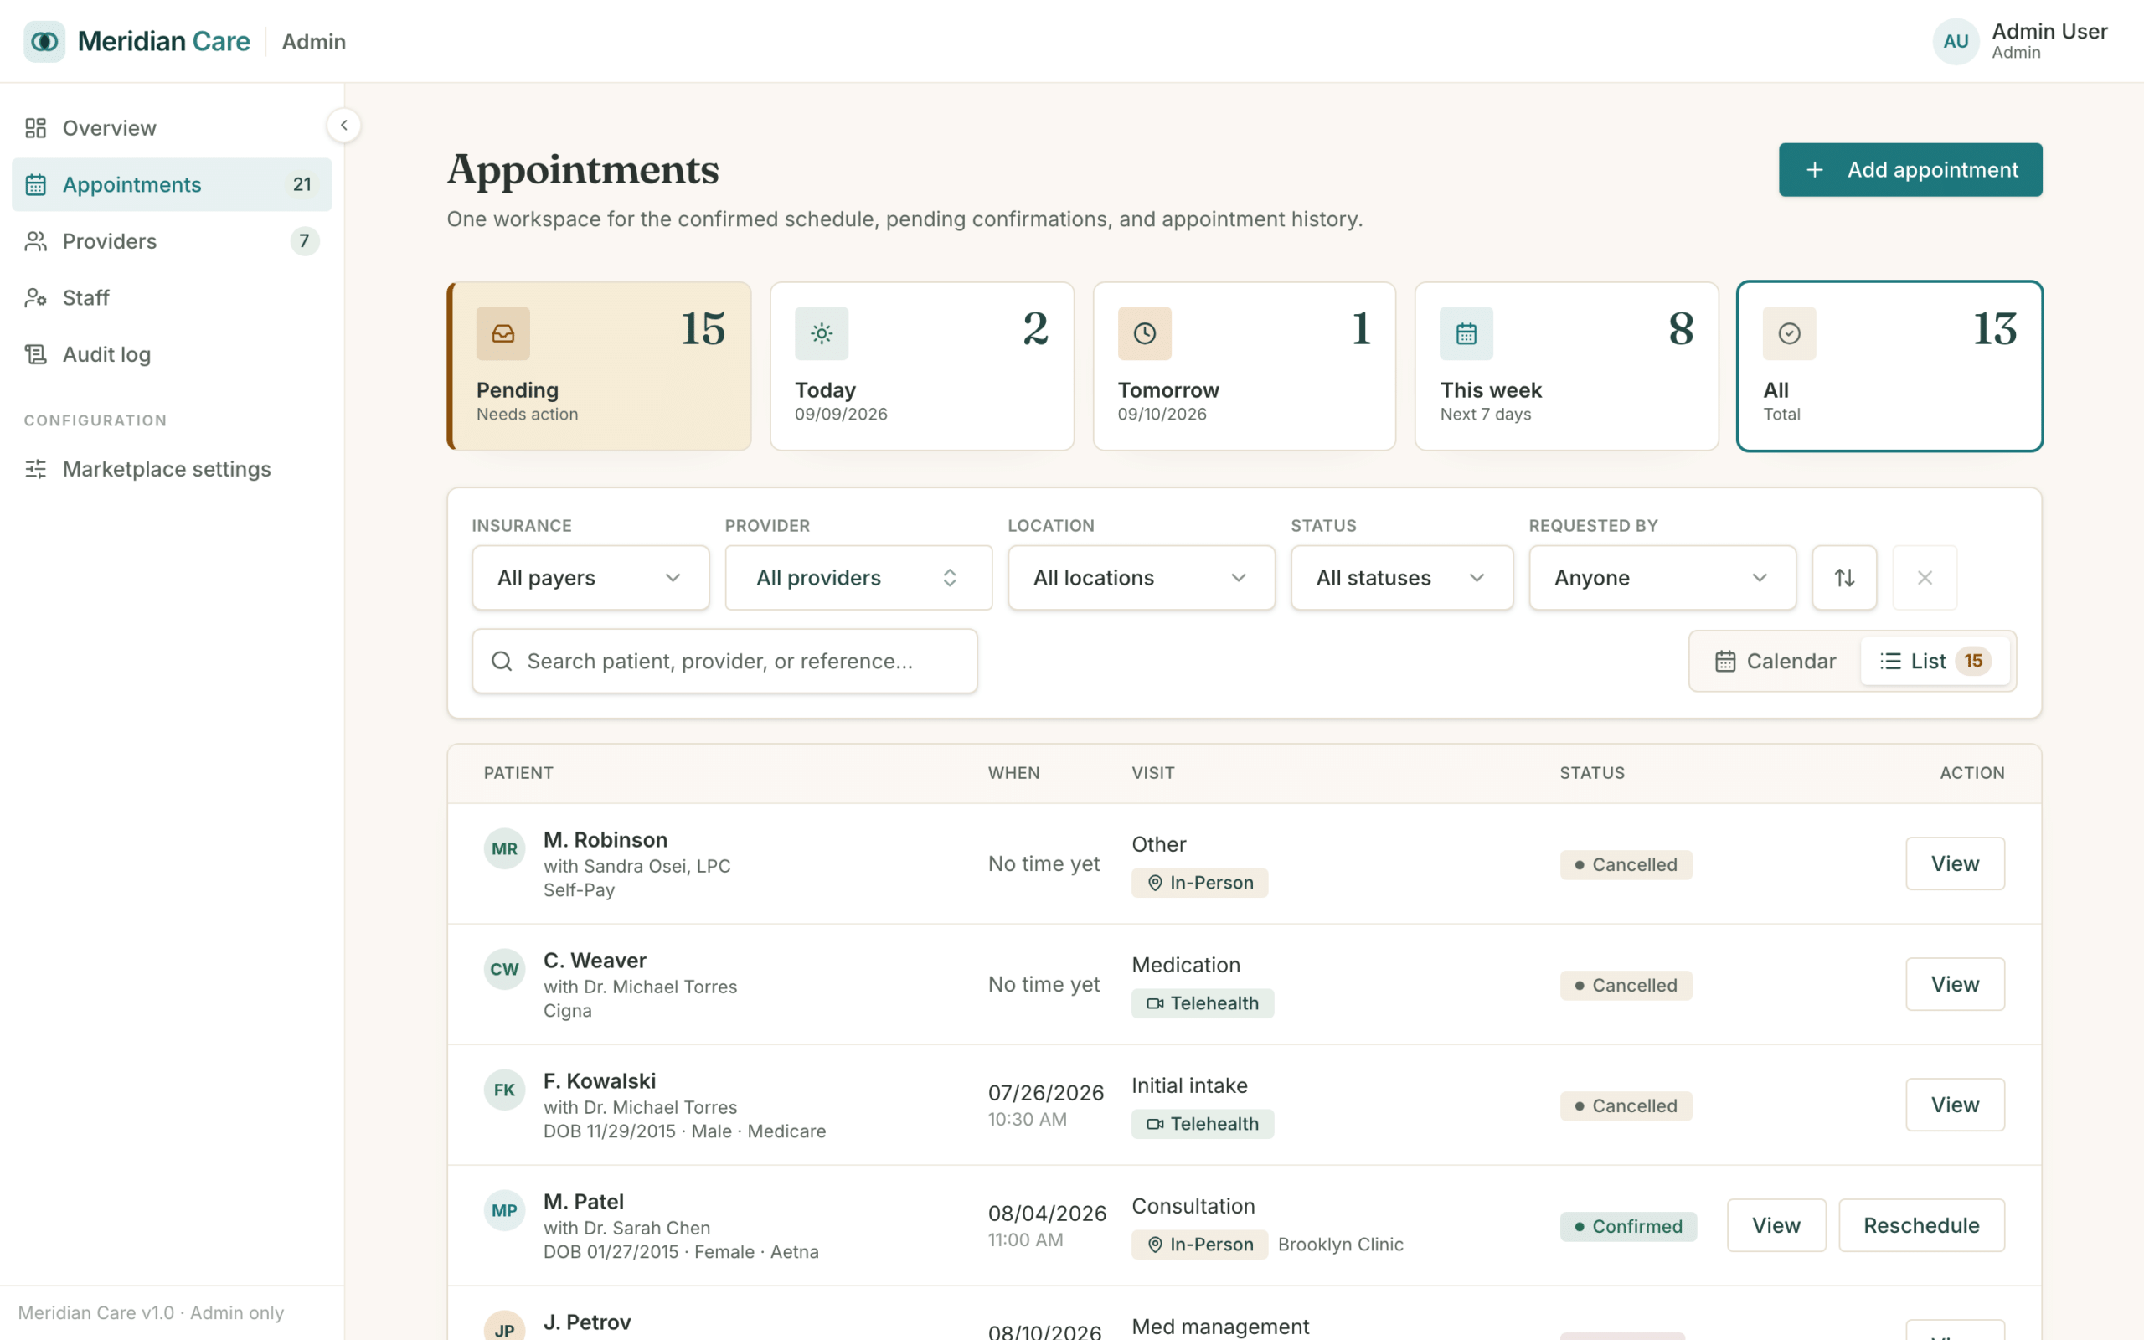Click the Add appointment button

(1910, 170)
